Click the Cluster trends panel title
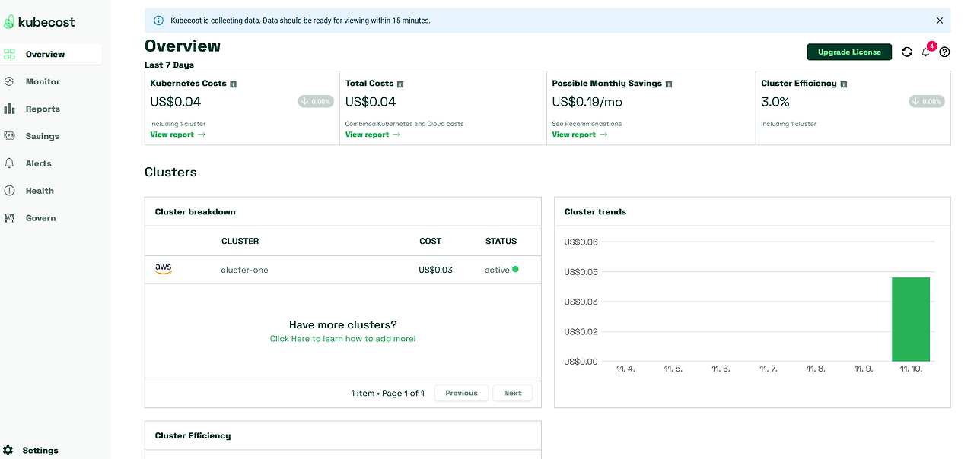The width and height of the screenshot is (974, 459). point(595,212)
